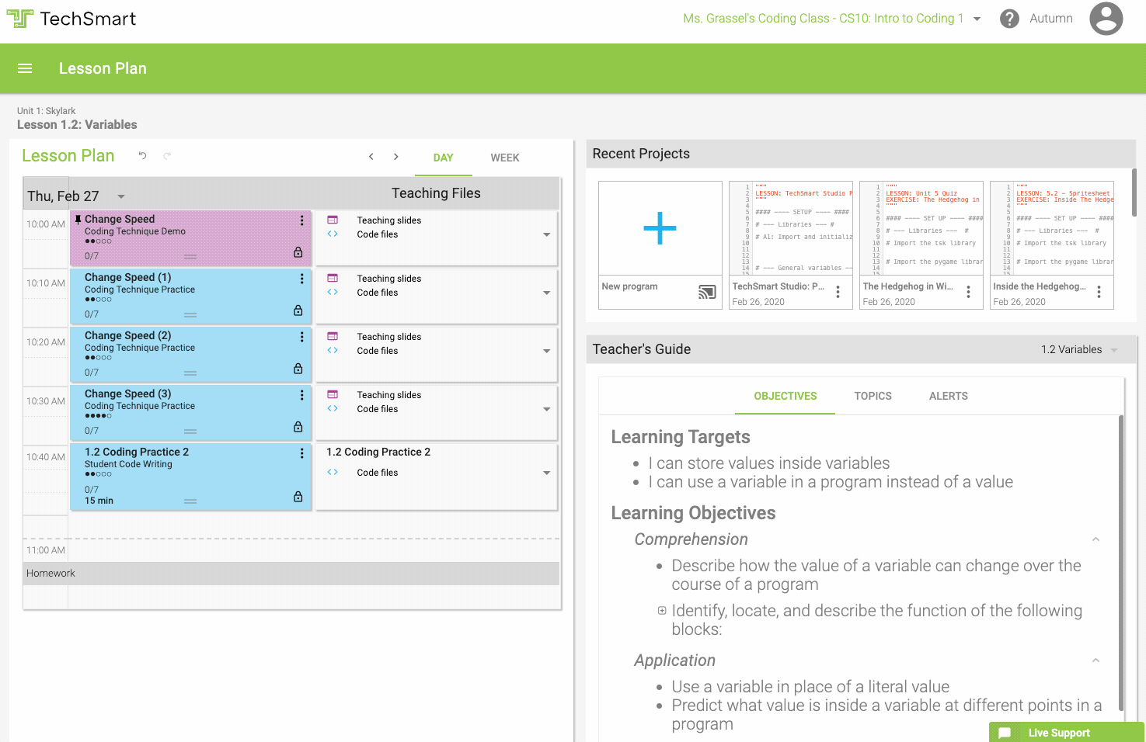The image size is (1146, 742).
Task: Expand teaching files for Change Speed (2)
Action: coord(546,351)
